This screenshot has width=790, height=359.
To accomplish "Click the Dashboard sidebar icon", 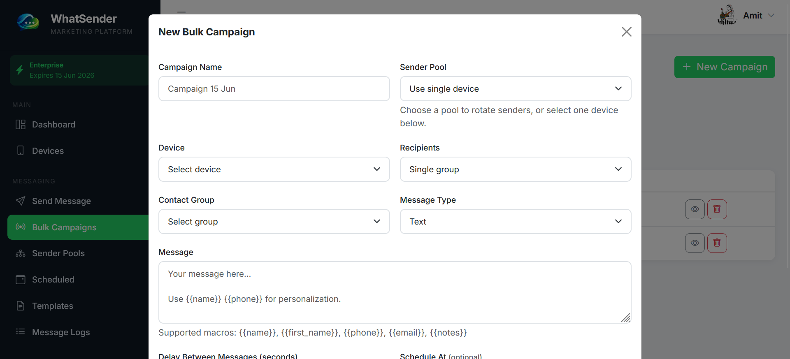I will click(21, 125).
